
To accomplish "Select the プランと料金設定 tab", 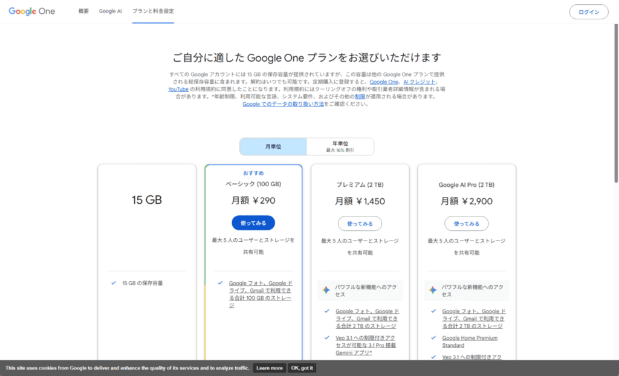I will pos(153,11).
